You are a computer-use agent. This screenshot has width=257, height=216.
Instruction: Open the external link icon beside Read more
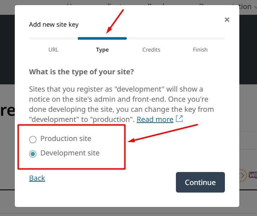click(x=179, y=119)
